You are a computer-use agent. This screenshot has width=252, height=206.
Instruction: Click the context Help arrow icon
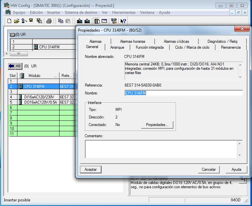123,21
